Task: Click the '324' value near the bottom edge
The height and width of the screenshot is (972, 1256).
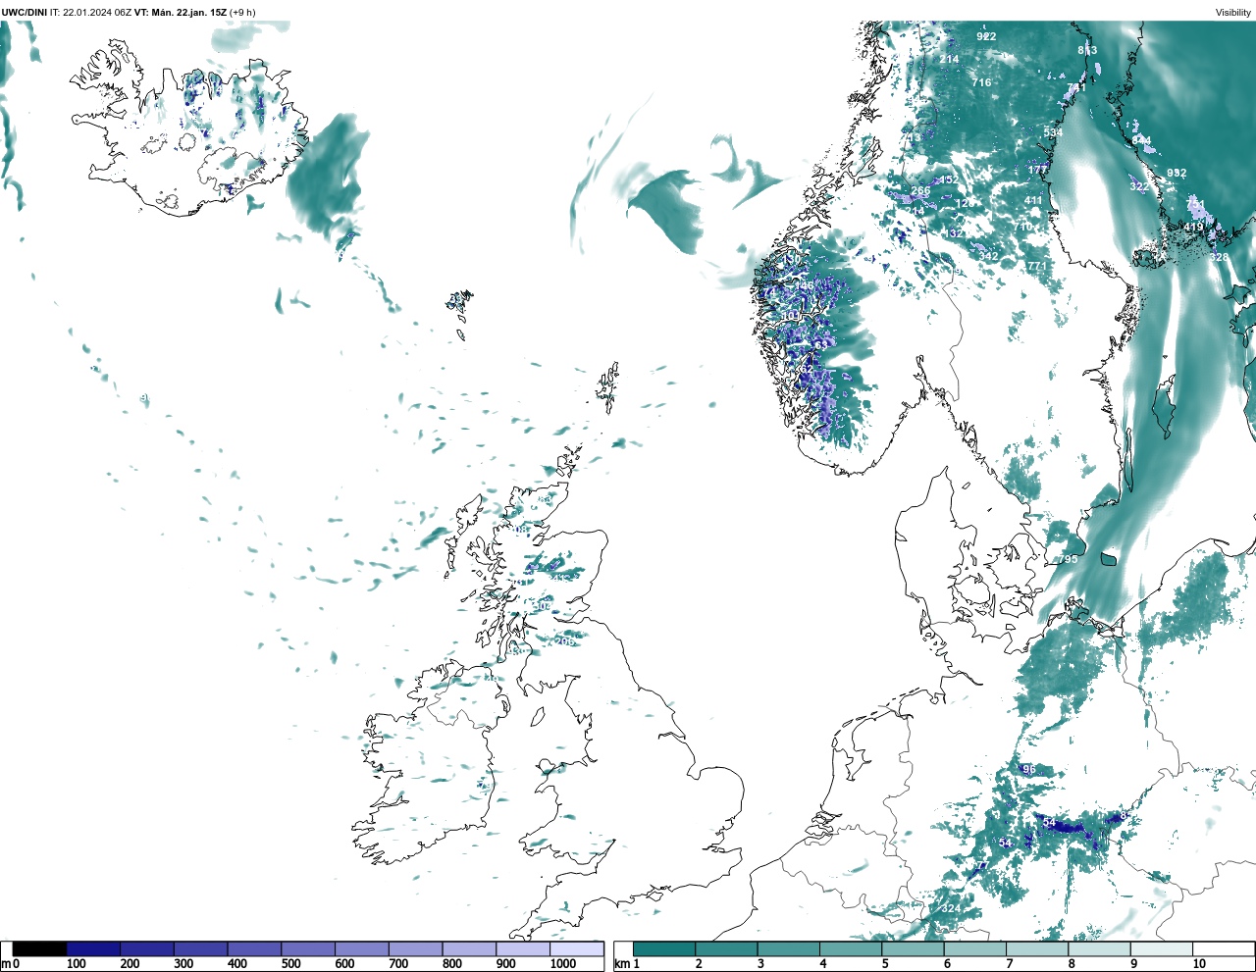Action: pyautogui.click(x=951, y=909)
